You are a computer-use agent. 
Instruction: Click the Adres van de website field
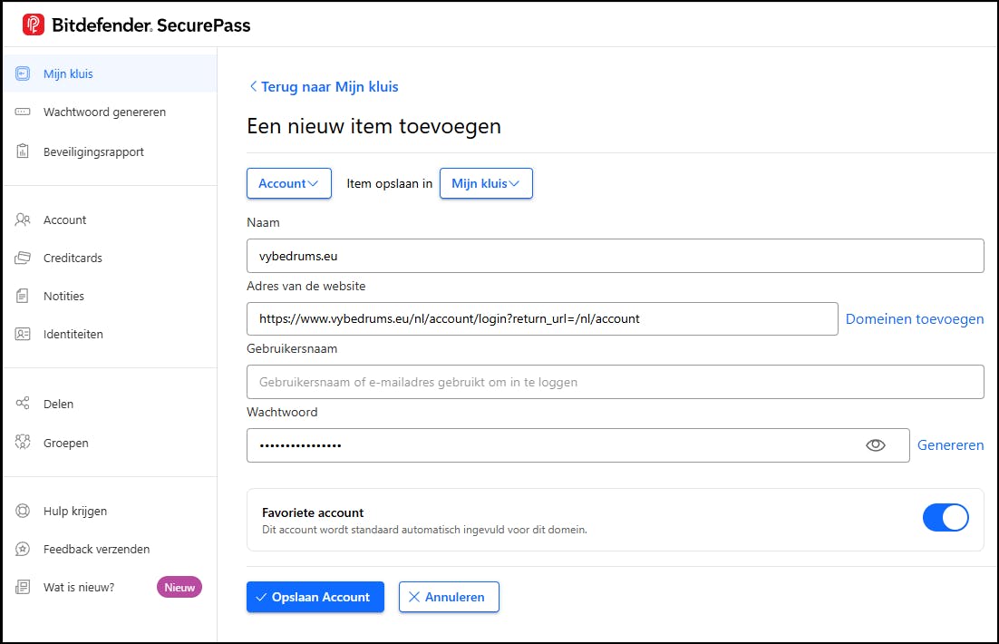[542, 318]
